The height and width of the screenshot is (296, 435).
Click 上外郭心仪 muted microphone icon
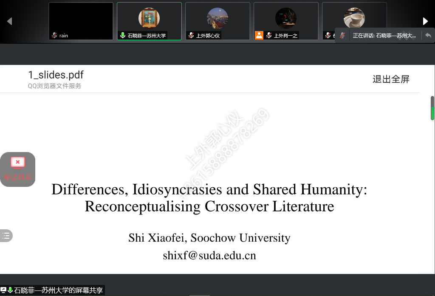[191, 36]
